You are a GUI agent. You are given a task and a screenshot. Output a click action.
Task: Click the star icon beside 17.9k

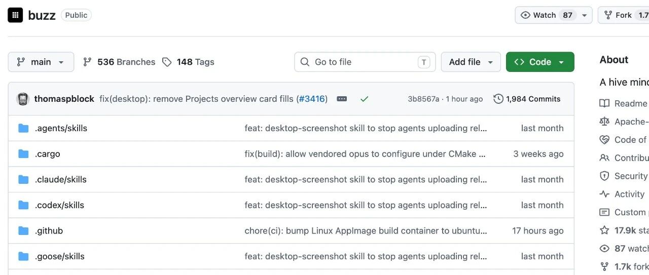pos(604,230)
